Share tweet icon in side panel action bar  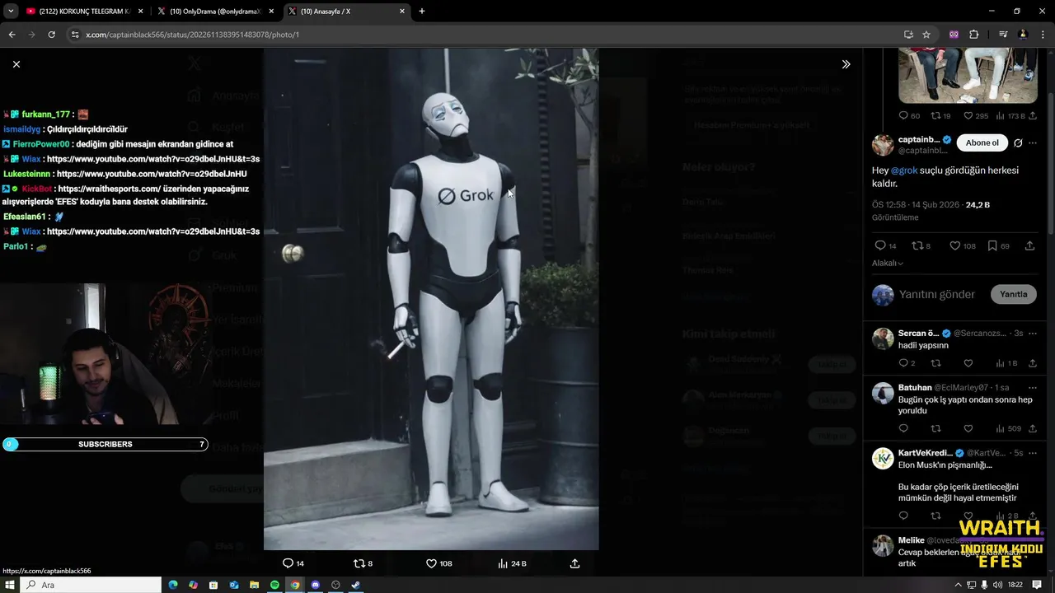tap(1029, 245)
